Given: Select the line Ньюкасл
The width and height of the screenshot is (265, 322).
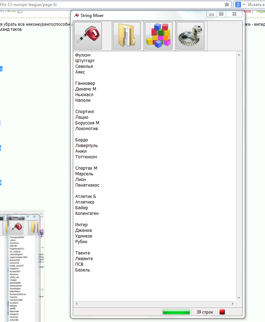Looking at the screenshot, I should click(84, 95).
